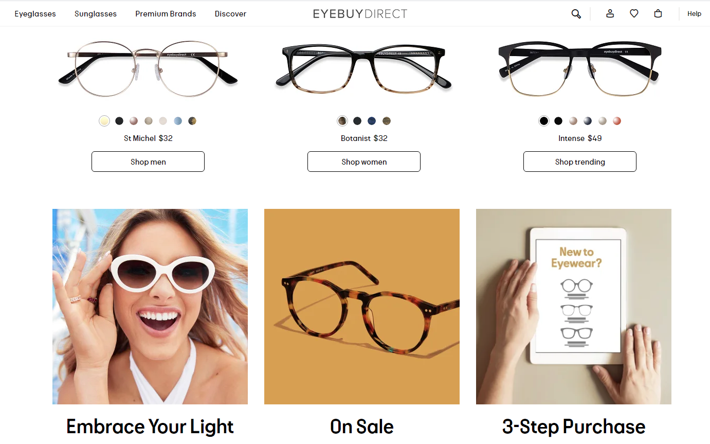Choose the rose gold swatch for St Michel
710x444 pixels.
[134, 121]
